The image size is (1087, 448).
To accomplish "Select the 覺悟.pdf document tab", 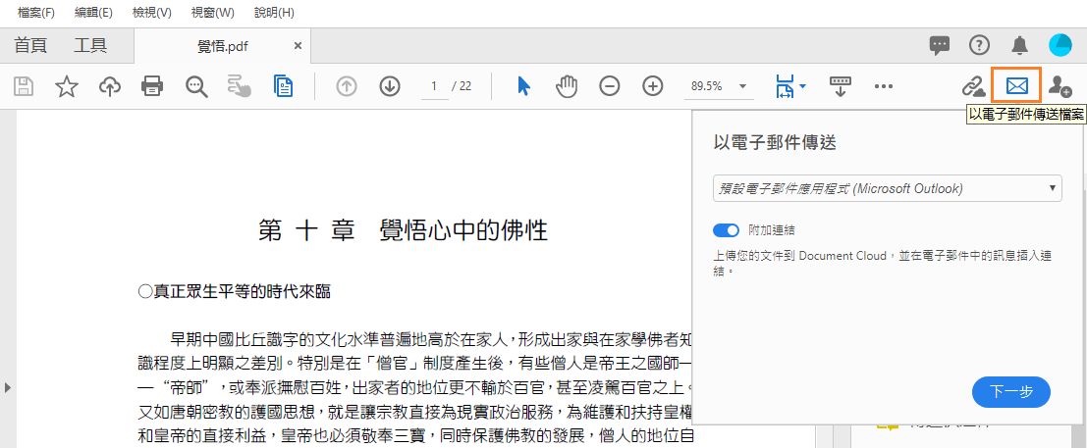I will (223, 46).
